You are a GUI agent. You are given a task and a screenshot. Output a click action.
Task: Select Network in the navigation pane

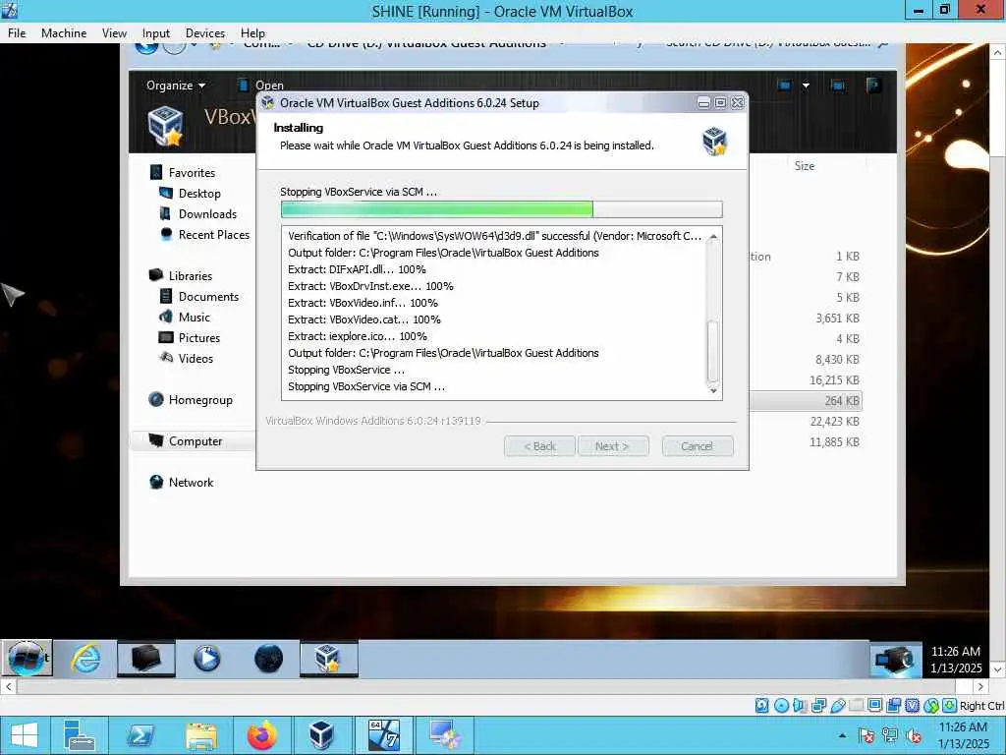(x=191, y=482)
